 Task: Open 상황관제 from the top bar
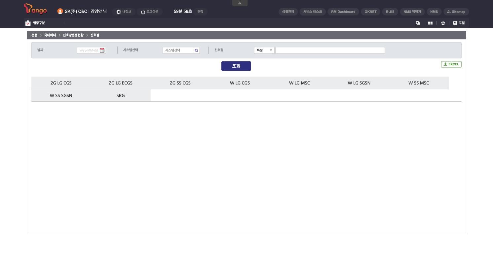(x=288, y=12)
